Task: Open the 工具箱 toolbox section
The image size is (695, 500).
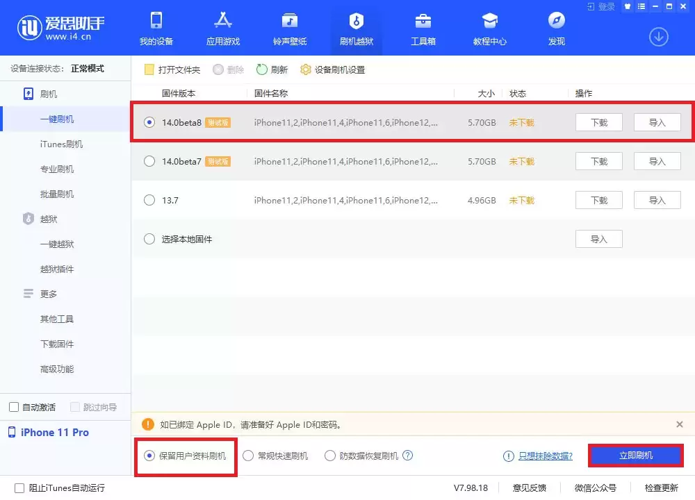Action: 423,28
